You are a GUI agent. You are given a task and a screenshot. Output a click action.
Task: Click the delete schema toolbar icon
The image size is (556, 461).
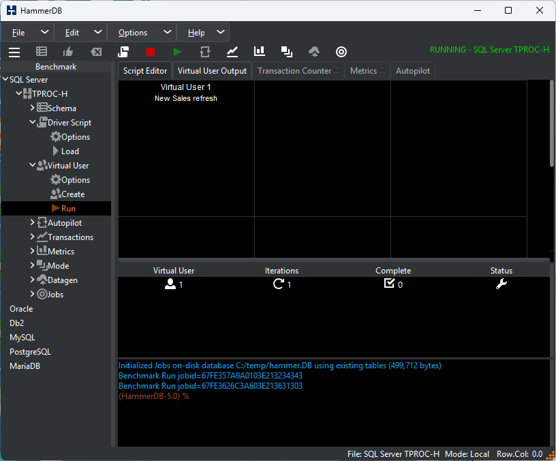[96, 52]
